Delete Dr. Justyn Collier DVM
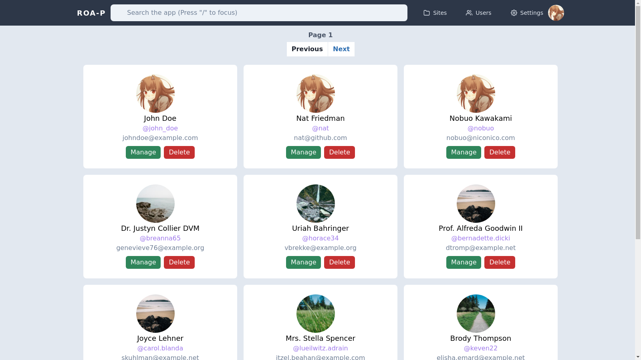Image resolution: width=641 pixels, height=360 pixels. click(179, 262)
